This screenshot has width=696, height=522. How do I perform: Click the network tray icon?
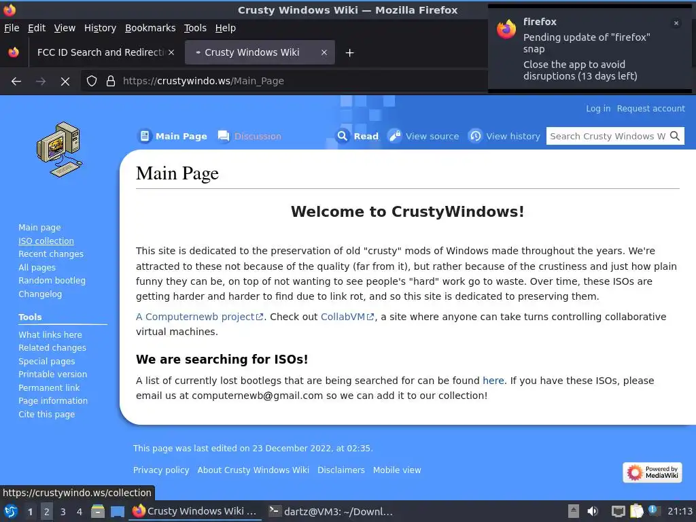(x=619, y=511)
